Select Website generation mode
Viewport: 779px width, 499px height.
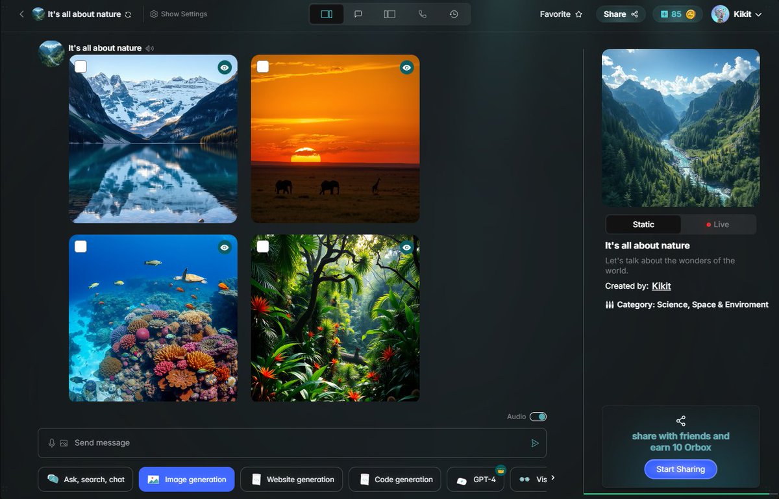click(293, 480)
